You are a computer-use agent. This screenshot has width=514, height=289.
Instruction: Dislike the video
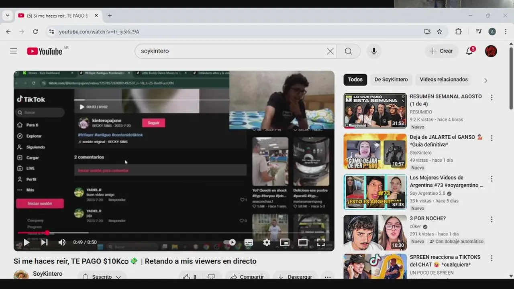pos(211,277)
